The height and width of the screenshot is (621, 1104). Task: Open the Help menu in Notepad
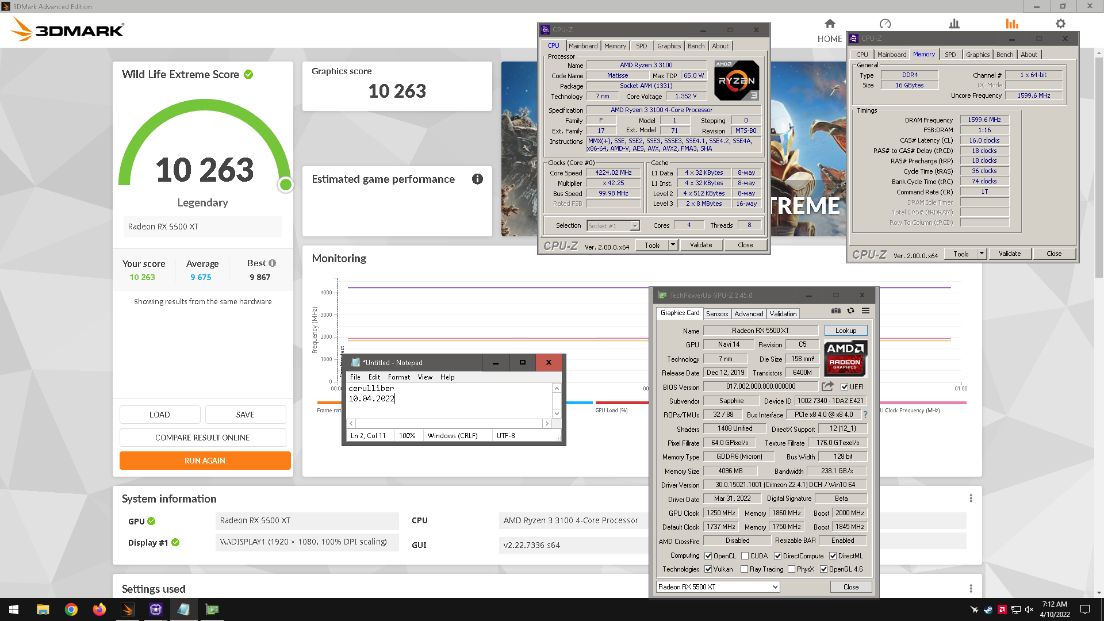coord(447,377)
